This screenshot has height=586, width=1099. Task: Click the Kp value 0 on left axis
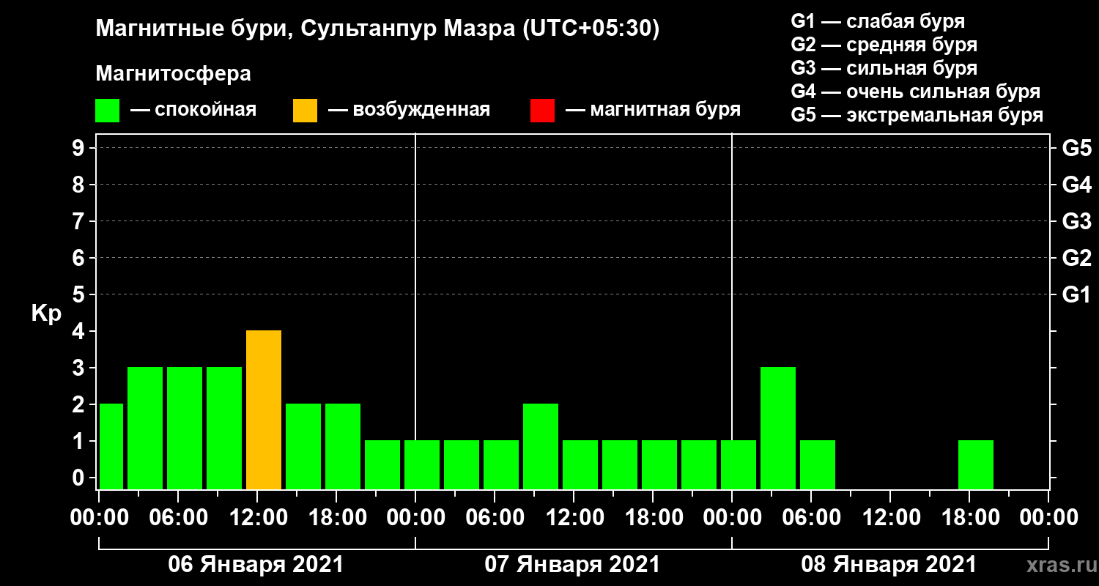(x=80, y=478)
